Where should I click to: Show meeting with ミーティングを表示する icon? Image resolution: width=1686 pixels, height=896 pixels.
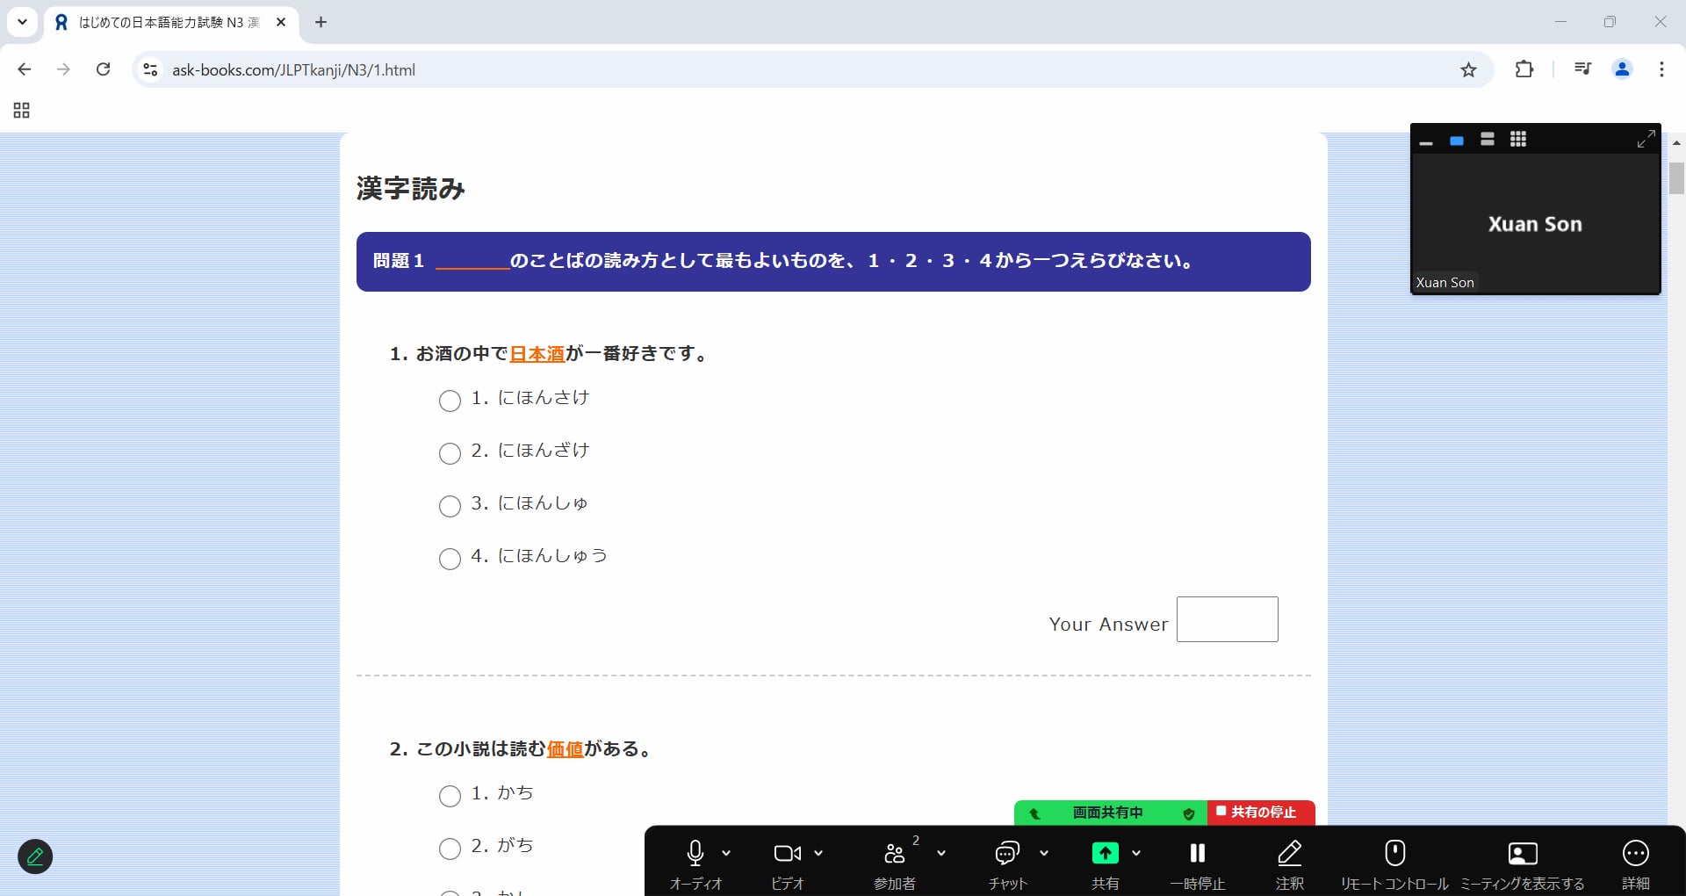coord(1522,853)
